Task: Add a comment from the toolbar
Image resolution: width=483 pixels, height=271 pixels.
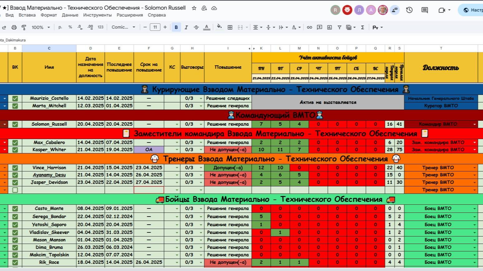Action: pos(320,27)
